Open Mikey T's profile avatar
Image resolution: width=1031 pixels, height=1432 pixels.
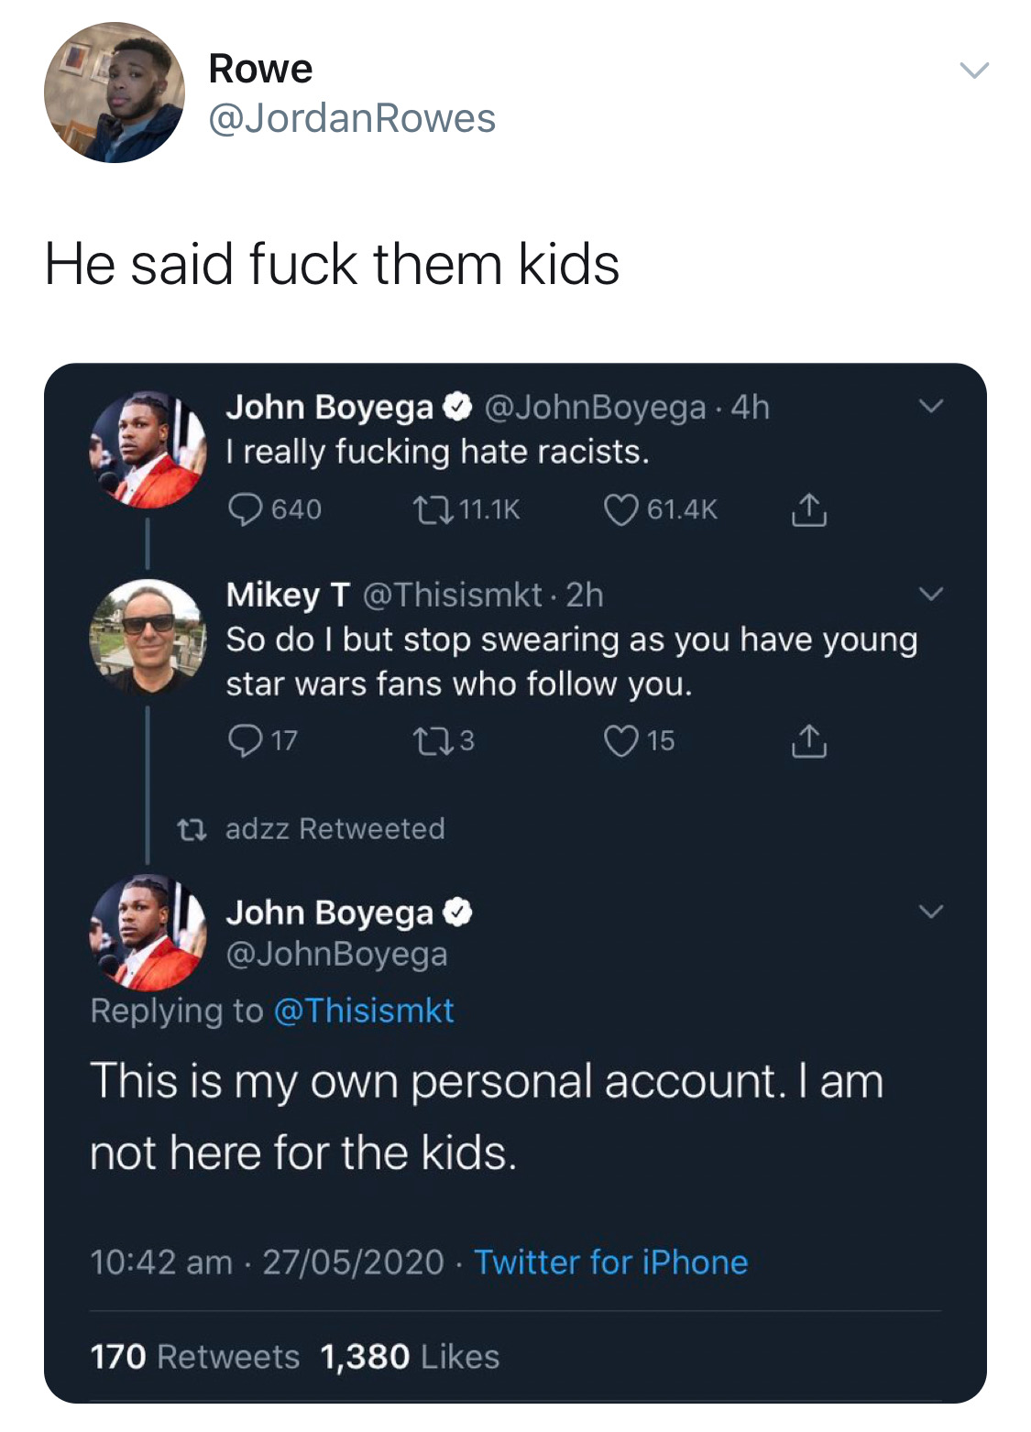(x=148, y=638)
